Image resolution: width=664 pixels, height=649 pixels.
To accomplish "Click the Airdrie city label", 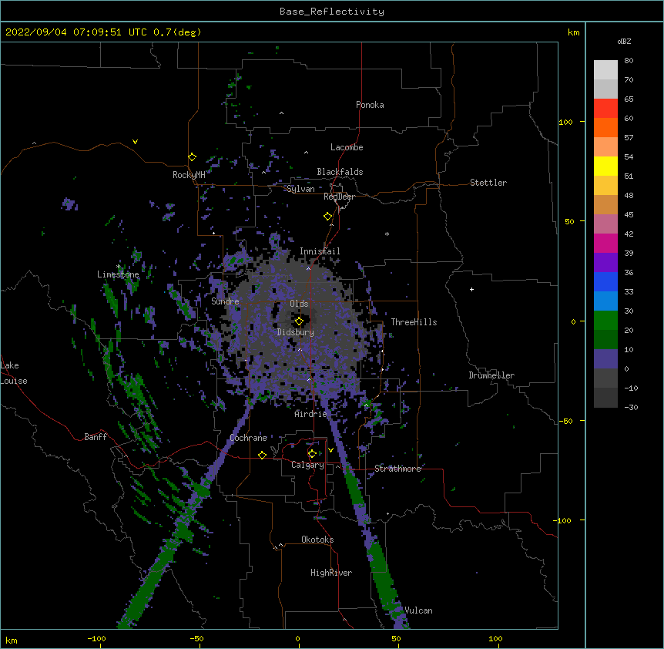I will (x=310, y=414).
